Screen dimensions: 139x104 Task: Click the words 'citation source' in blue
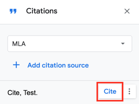click(x=65, y=65)
